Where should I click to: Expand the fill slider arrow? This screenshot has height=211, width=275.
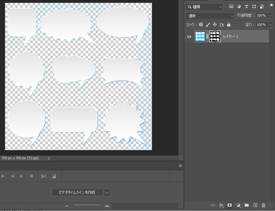pyautogui.click(x=270, y=25)
